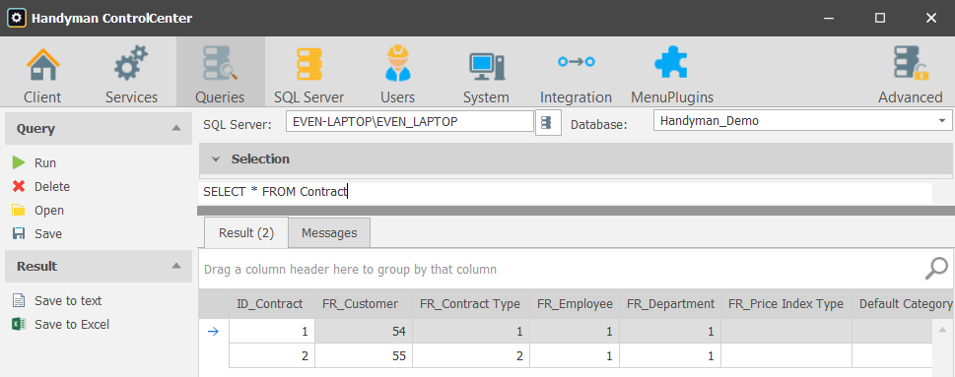Switch to the Result (2) tab

click(x=246, y=233)
